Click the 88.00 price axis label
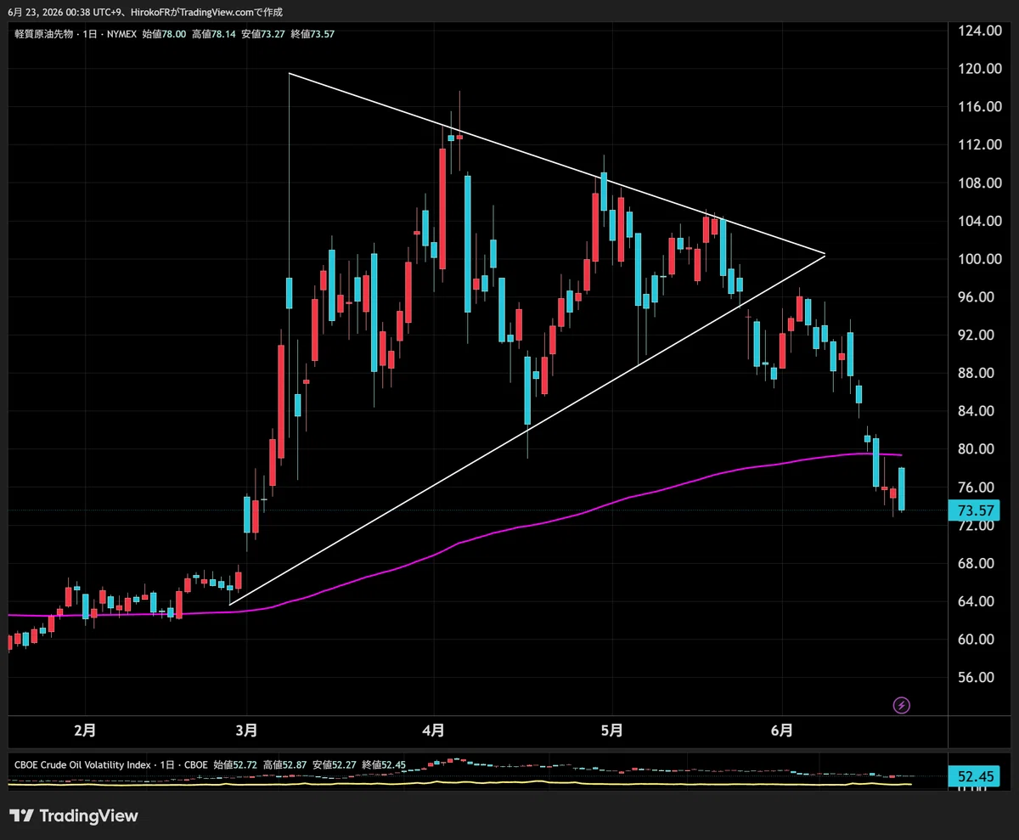 pyautogui.click(x=974, y=373)
